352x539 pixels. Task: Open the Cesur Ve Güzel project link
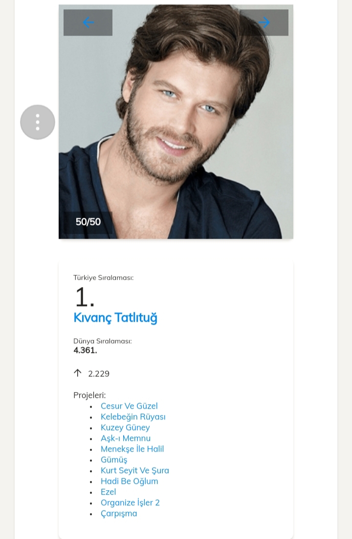coord(129,406)
